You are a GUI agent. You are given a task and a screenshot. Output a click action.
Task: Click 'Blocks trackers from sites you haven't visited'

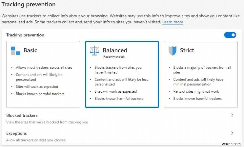coord(118,70)
